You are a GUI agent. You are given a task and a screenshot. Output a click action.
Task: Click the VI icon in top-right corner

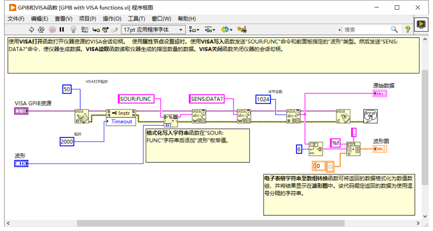coord(421,25)
